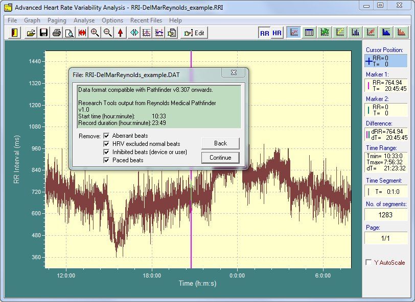Click the Back button in dialog
The width and height of the screenshot is (415, 302).
[x=220, y=143]
